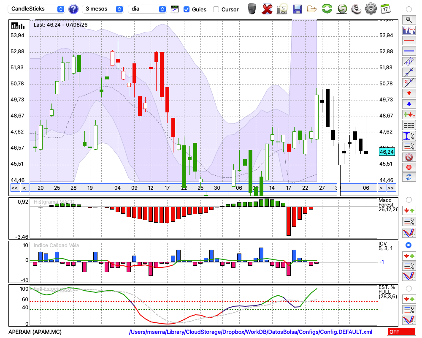Screen dimensions: 422x338
Task: Select the red horizontal line tool
Action: coord(409,41)
